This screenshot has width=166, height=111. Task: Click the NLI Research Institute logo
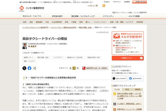point(32,8)
